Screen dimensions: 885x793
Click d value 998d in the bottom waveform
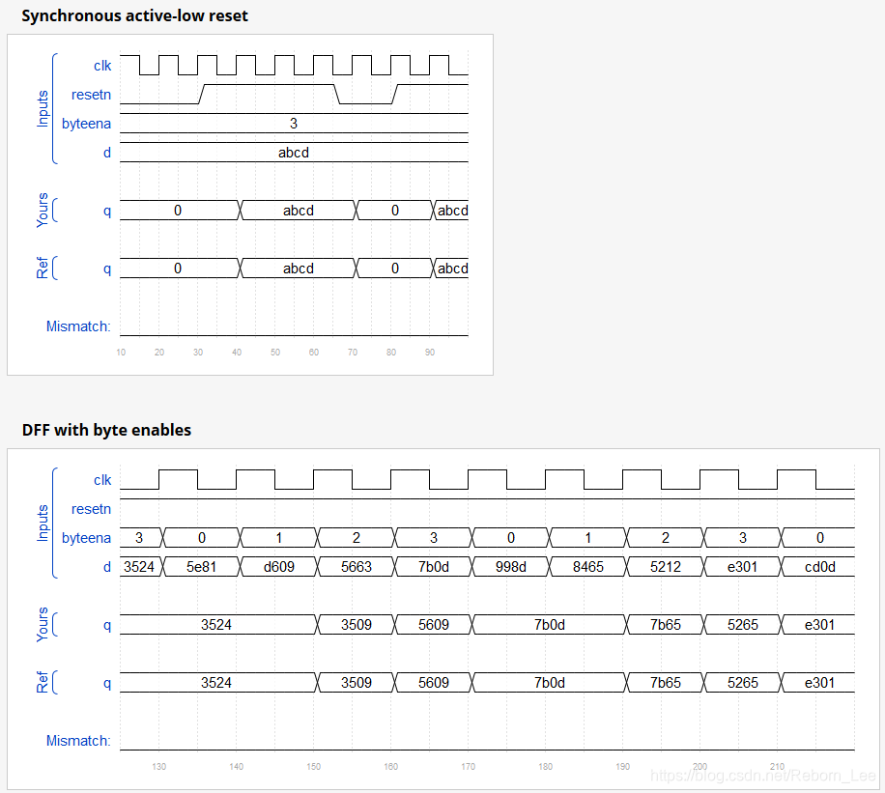coord(511,567)
